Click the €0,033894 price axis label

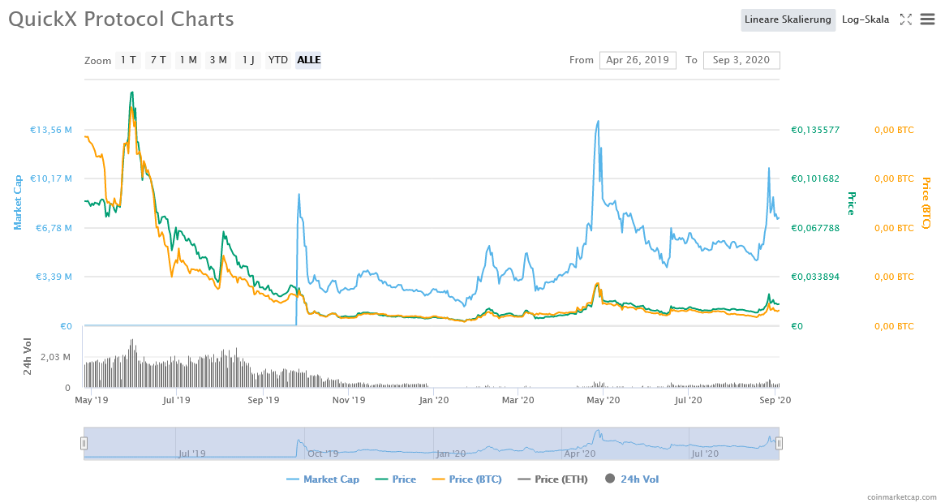coord(815,277)
